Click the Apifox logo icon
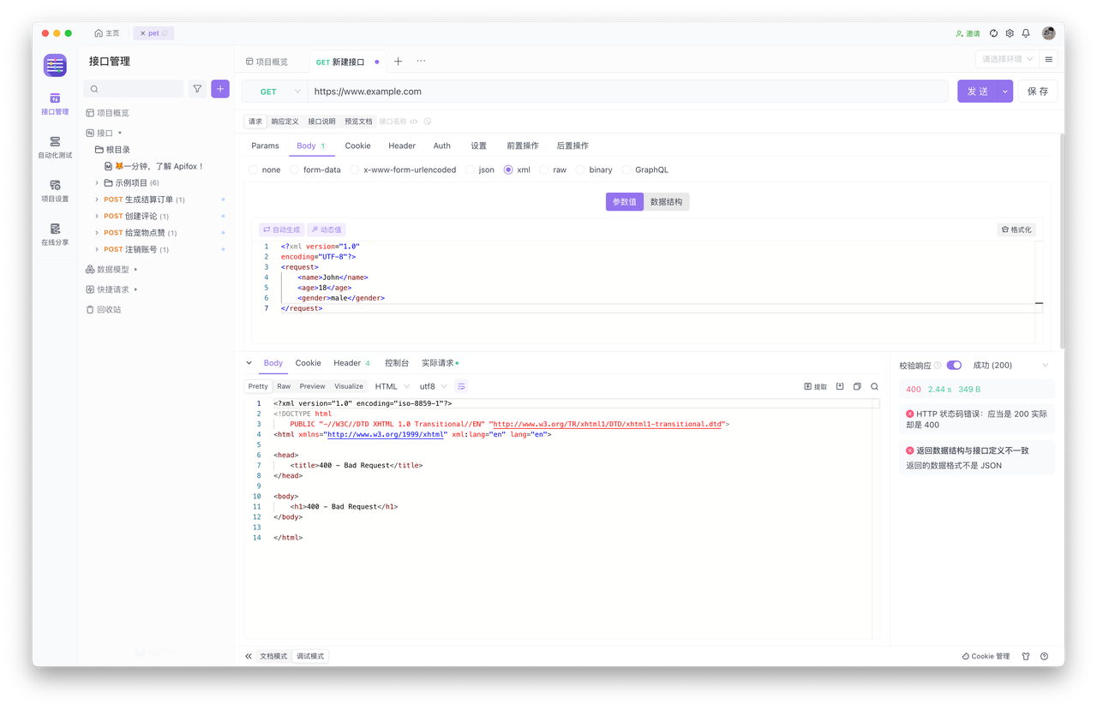 tap(55, 65)
